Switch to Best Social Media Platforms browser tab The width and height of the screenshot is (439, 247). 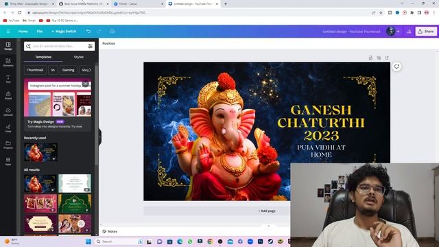84,4
